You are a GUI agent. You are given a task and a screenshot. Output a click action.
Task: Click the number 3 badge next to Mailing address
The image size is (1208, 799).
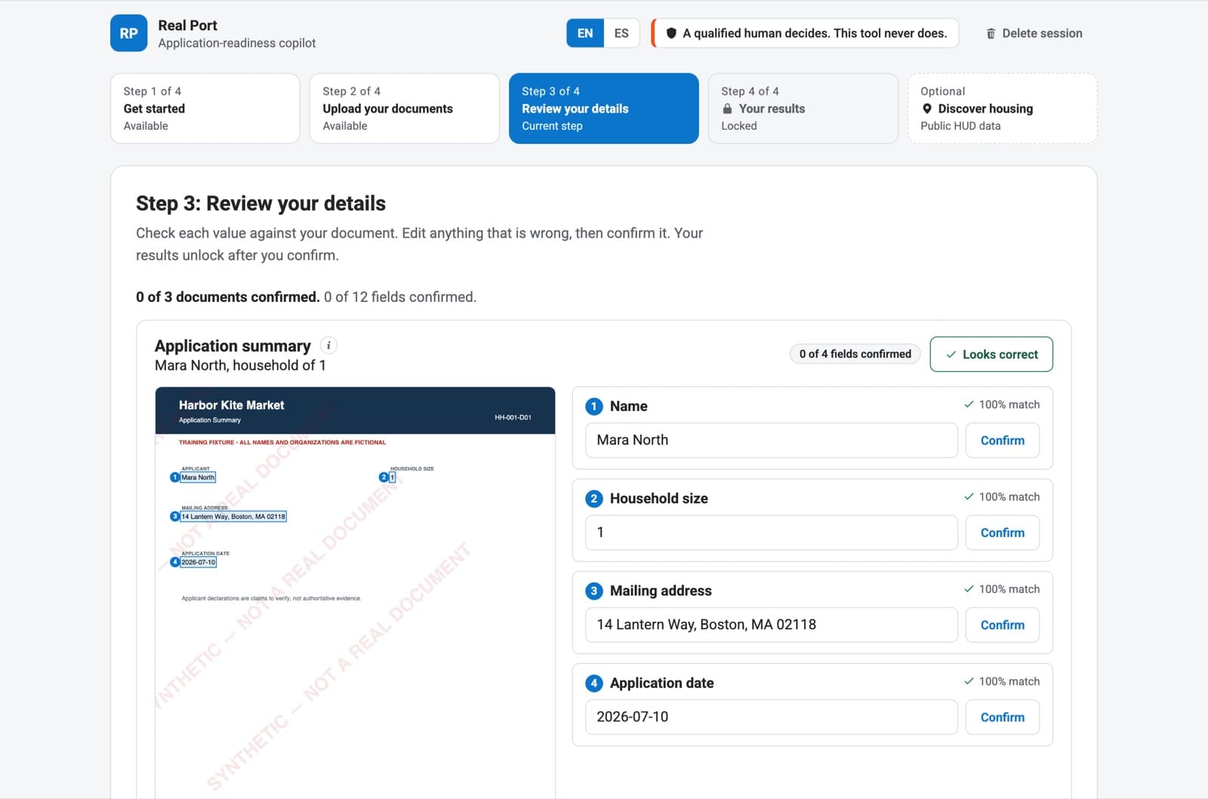click(594, 591)
